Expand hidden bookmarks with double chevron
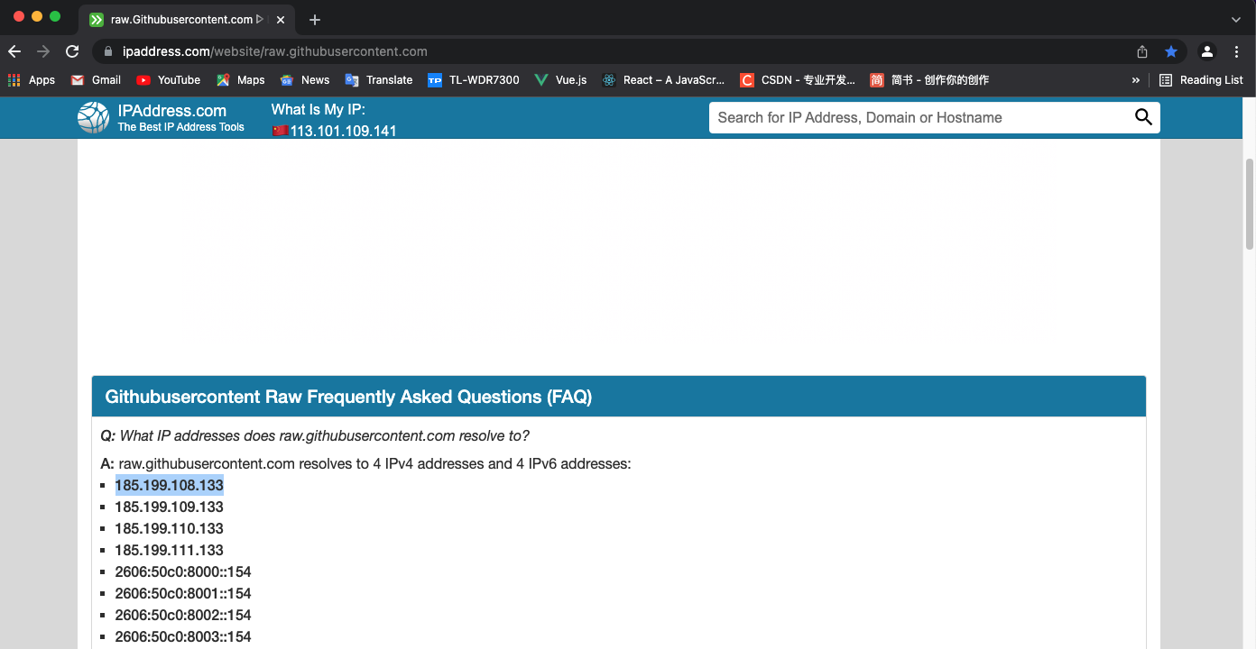 [1135, 80]
